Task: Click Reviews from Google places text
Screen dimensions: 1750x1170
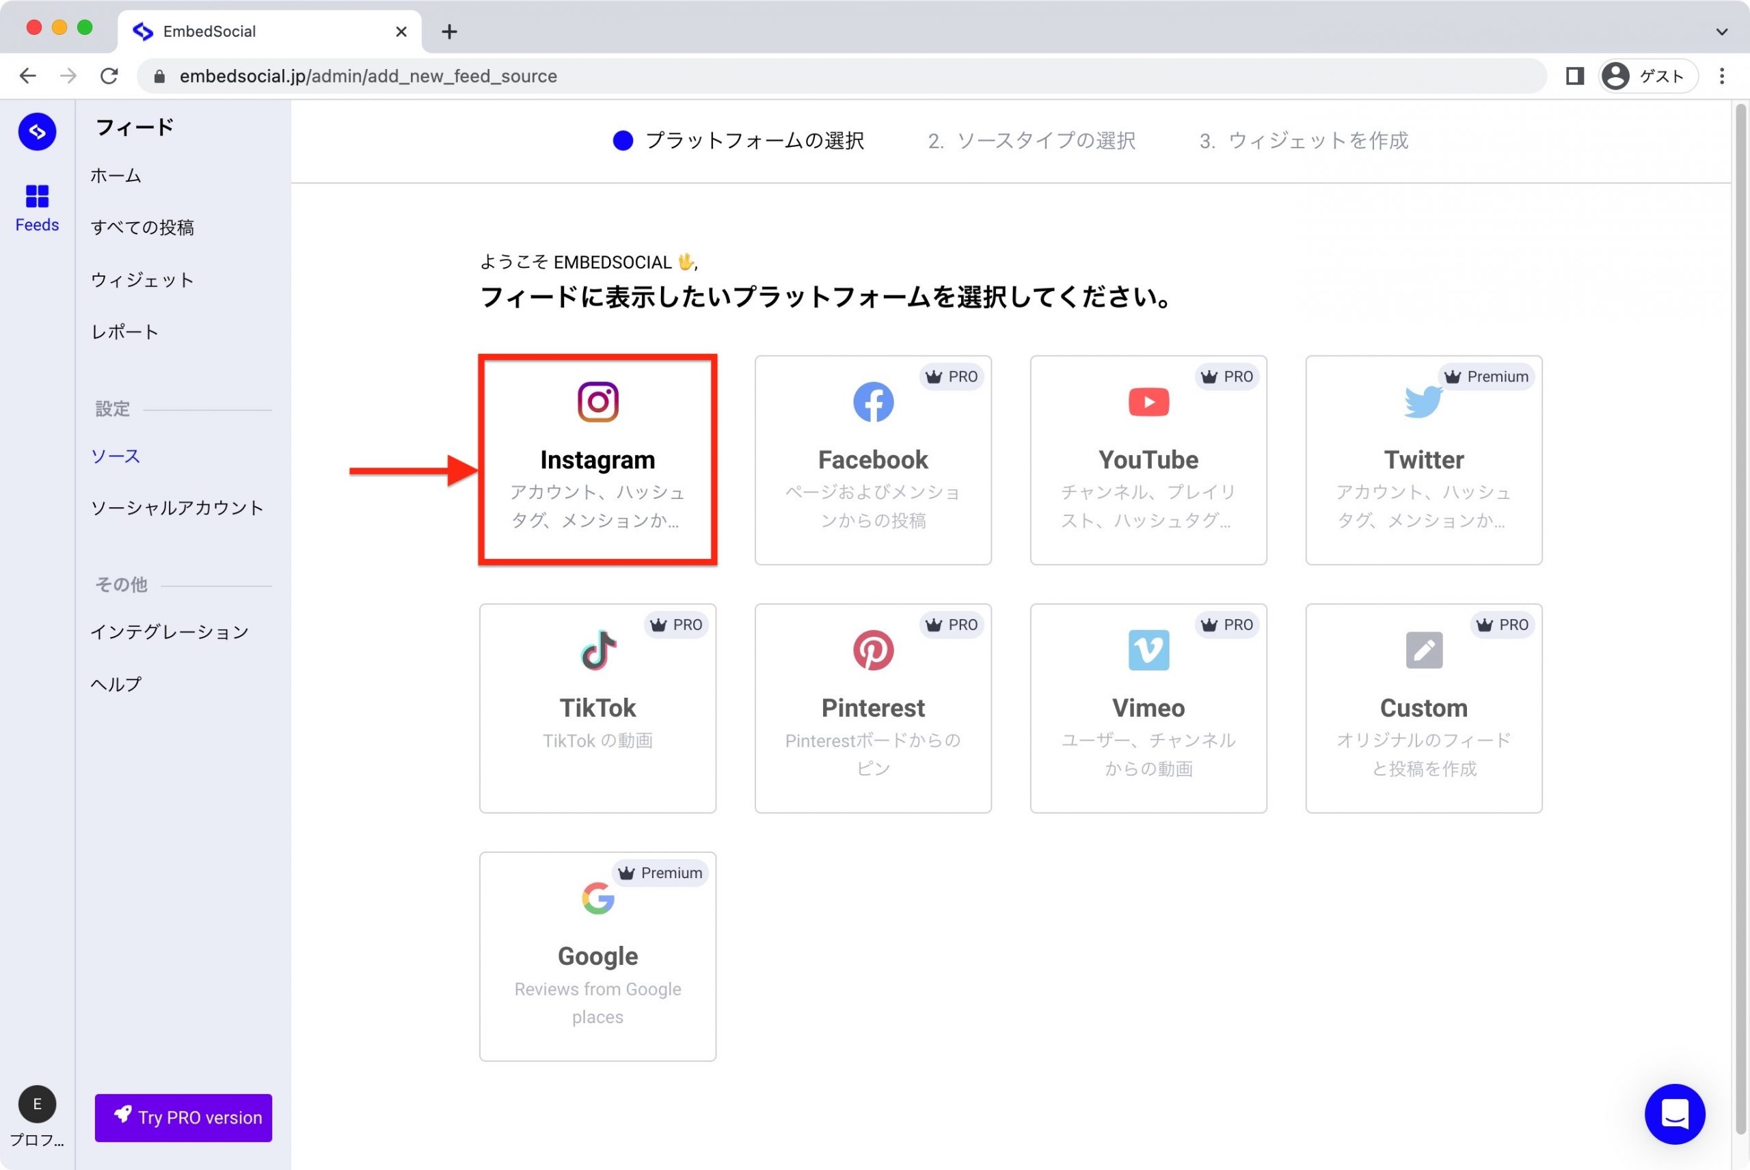Action: pos(597,1003)
